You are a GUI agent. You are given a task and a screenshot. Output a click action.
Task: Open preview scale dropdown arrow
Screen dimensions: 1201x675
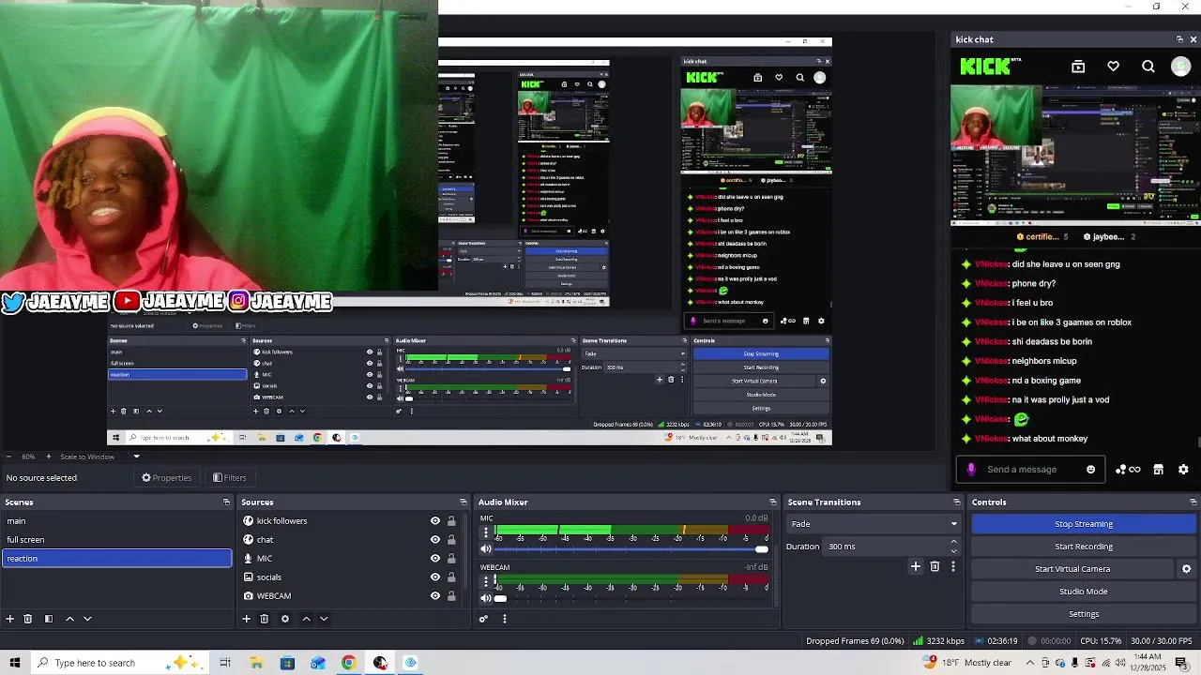tap(136, 457)
